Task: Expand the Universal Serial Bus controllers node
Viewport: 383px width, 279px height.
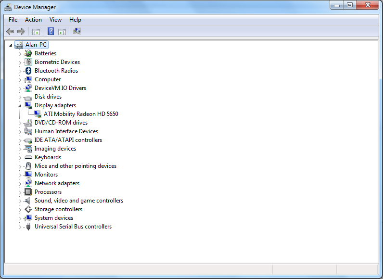Action: pos(20,227)
